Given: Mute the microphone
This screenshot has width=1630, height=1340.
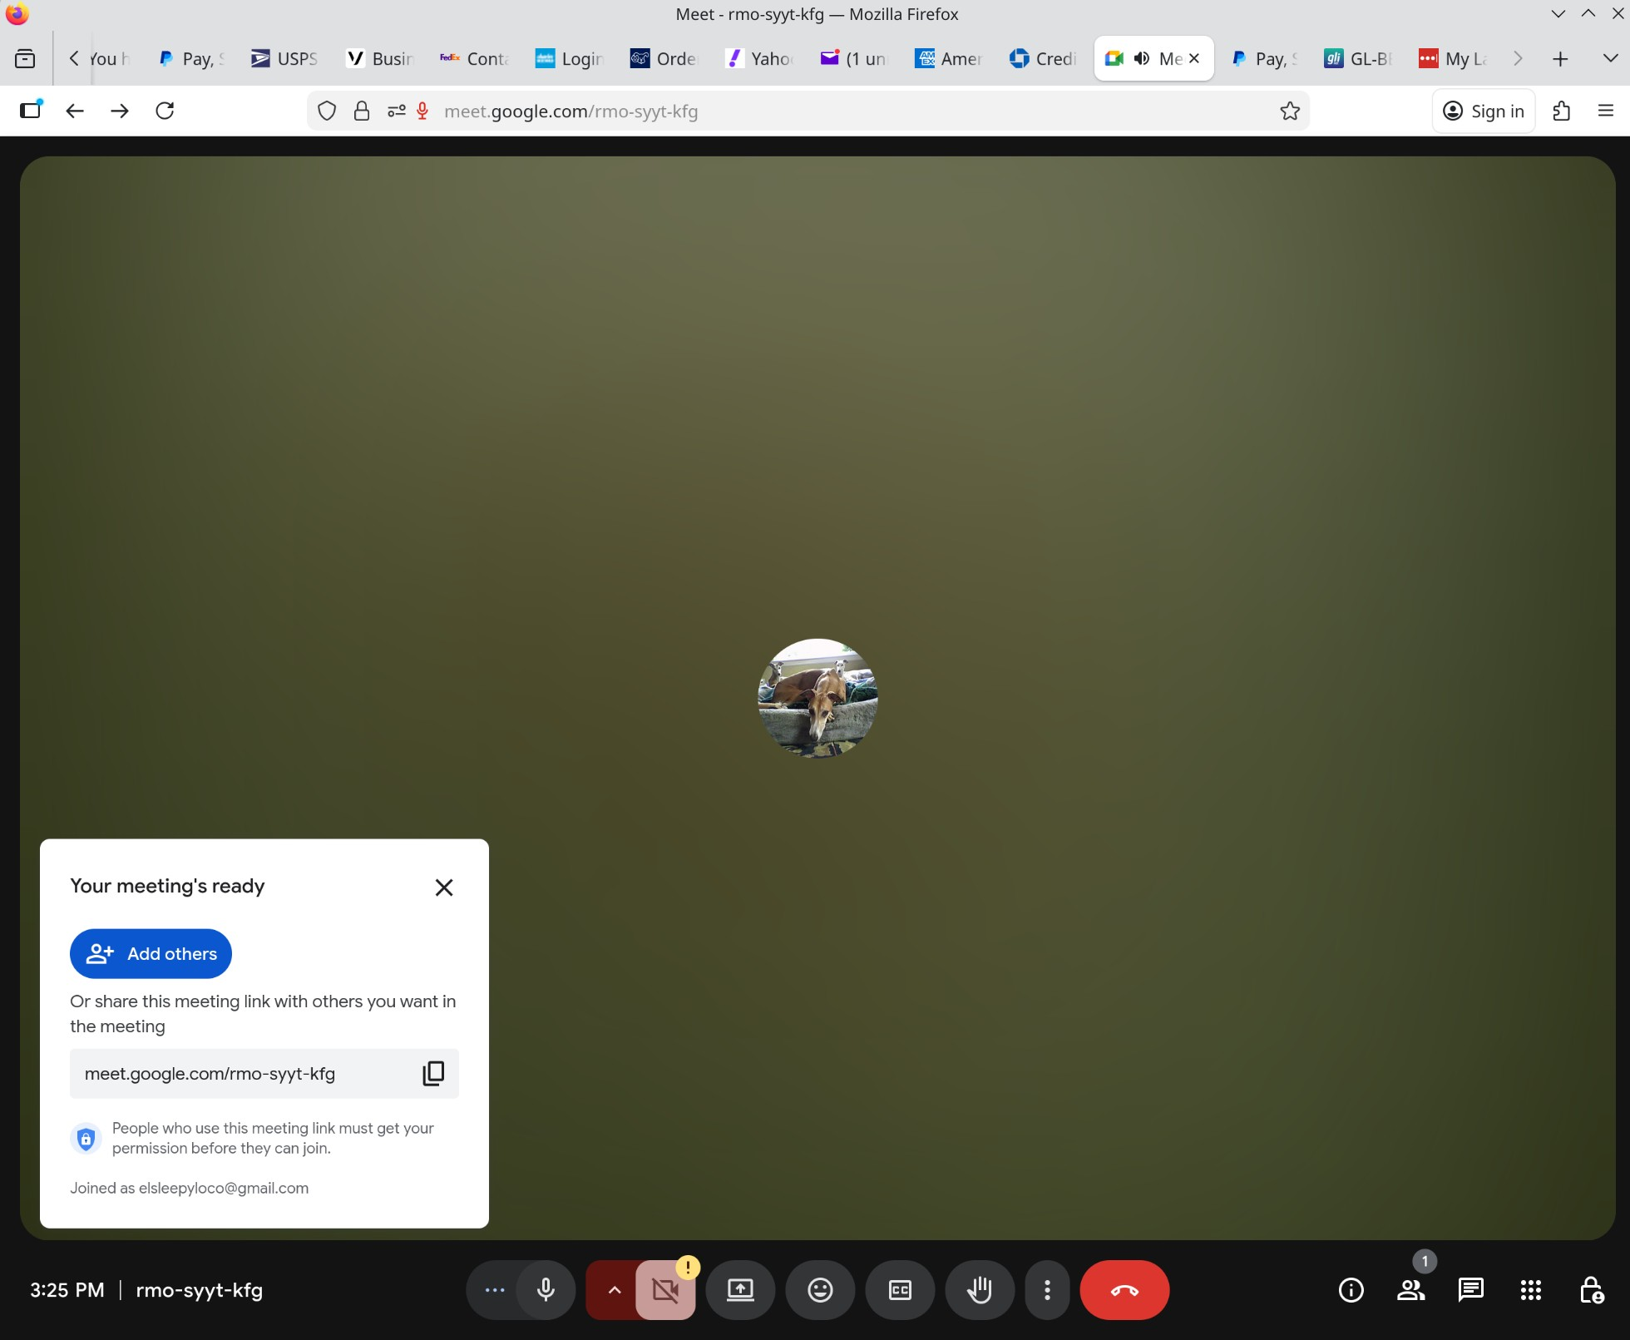Looking at the screenshot, I should click(x=546, y=1290).
